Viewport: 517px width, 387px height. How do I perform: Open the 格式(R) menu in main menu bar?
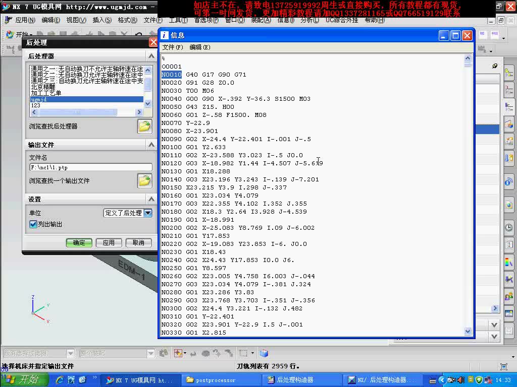pyautogui.click(x=127, y=20)
